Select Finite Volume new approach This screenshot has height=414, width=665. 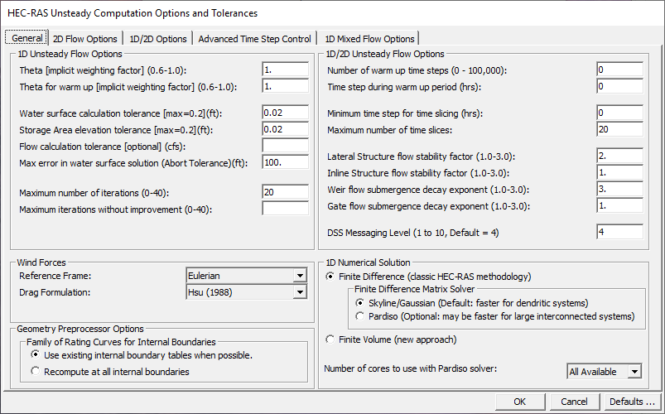[x=391, y=339]
